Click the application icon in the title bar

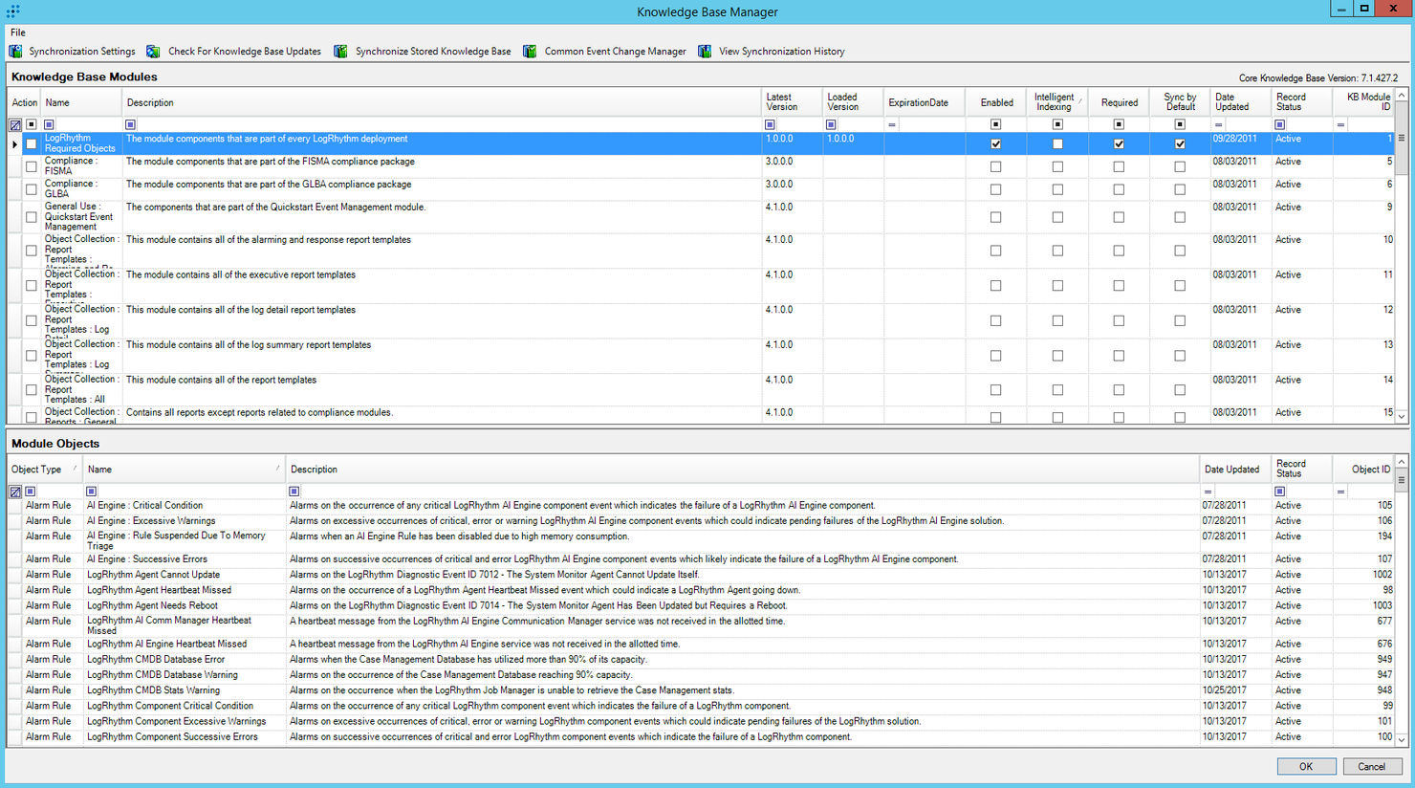[11, 11]
